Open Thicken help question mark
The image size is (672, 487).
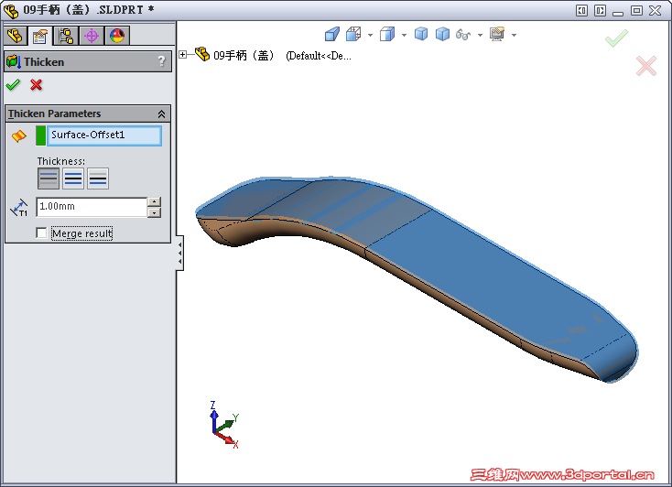(x=161, y=61)
